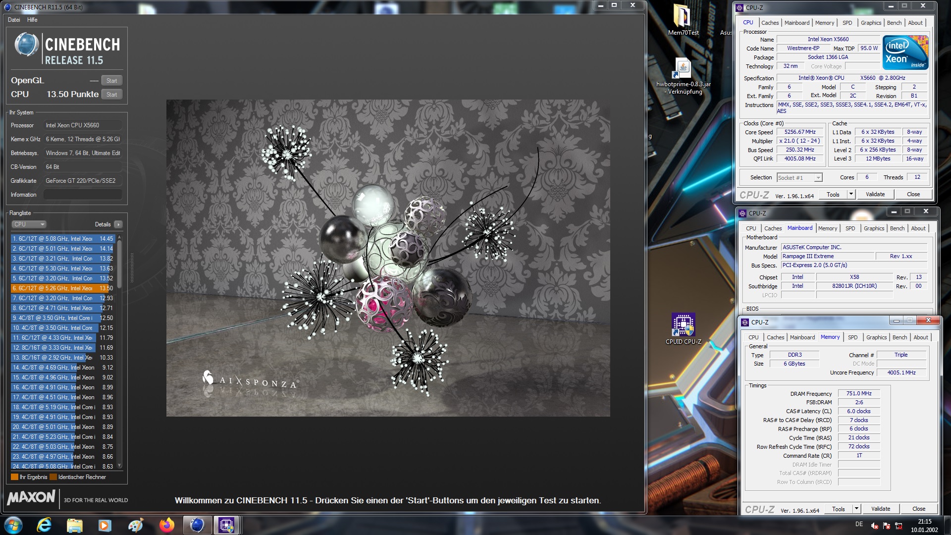The image size is (951, 535).
Task: Open hwbotprime-0.8.3.jar shortcut on desktop
Action: [x=683, y=76]
